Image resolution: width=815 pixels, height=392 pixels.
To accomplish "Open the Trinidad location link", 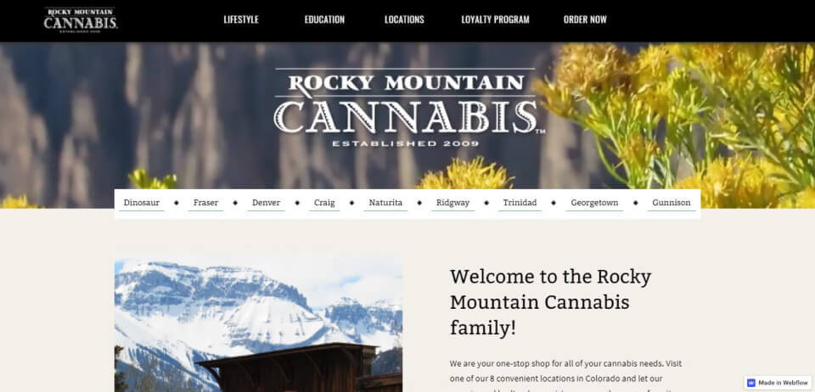I will [x=520, y=203].
